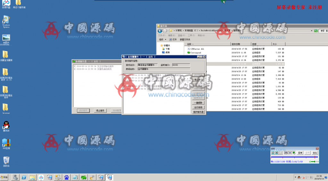Click the PowerShell taskbar icon
This screenshot has height=181, width=328.
tap(24, 177)
